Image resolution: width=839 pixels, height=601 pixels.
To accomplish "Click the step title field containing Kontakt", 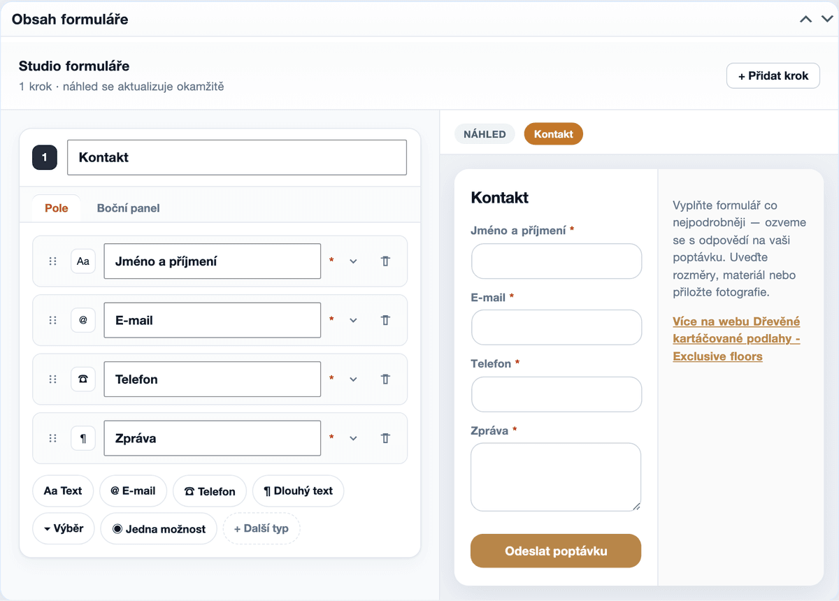I will [237, 157].
